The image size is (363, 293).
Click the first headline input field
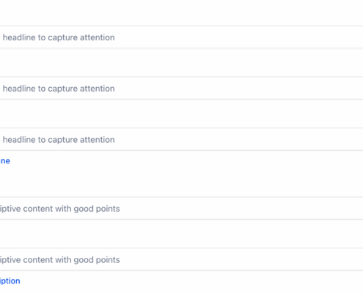181,37
